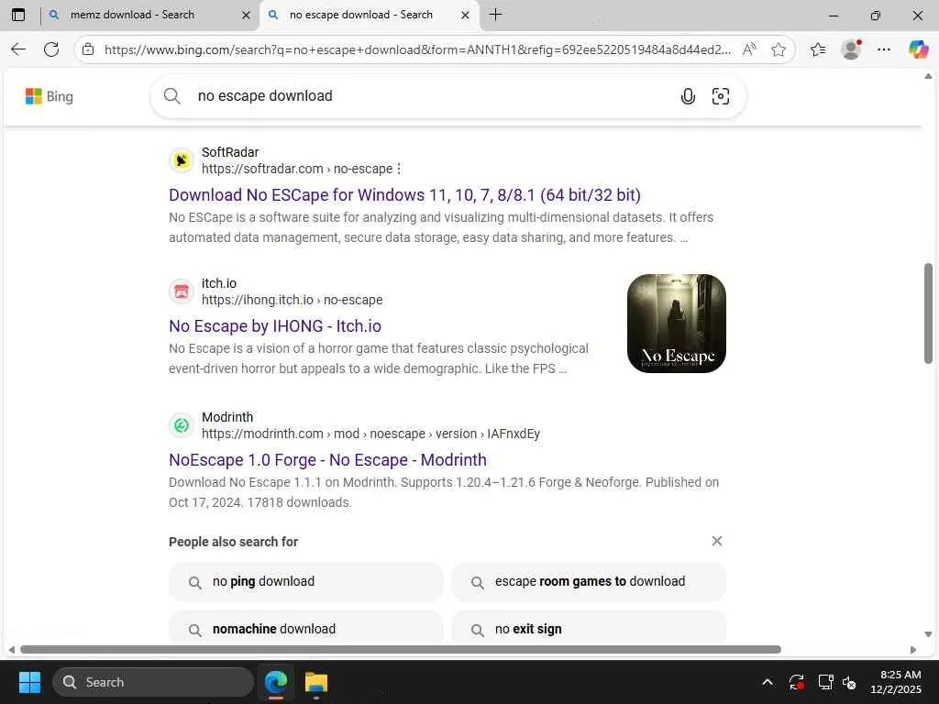Go back to previous page
Viewport: 939px width, 704px height.
tap(18, 49)
